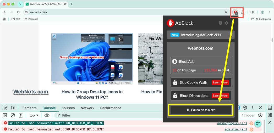View site information icon in address bar
274x133 pixels.
click(26, 12)
